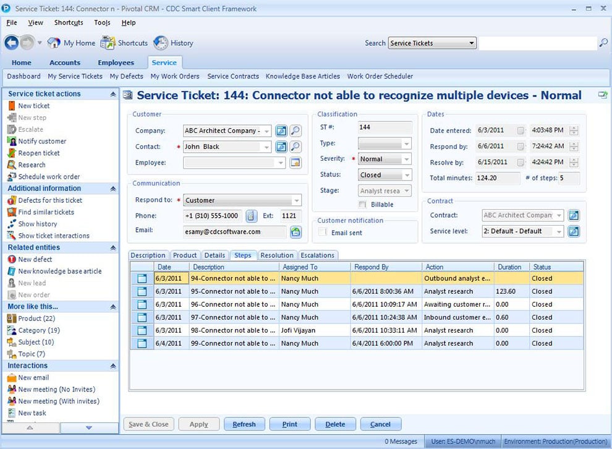Open the File menu
Viewport: 612px width, 449px height.
12,23
